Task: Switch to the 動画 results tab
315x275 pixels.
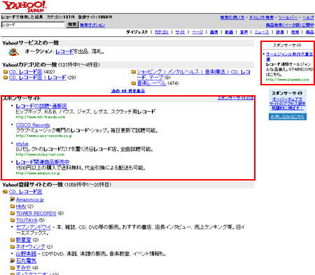Action: click(x=229, y=32)
